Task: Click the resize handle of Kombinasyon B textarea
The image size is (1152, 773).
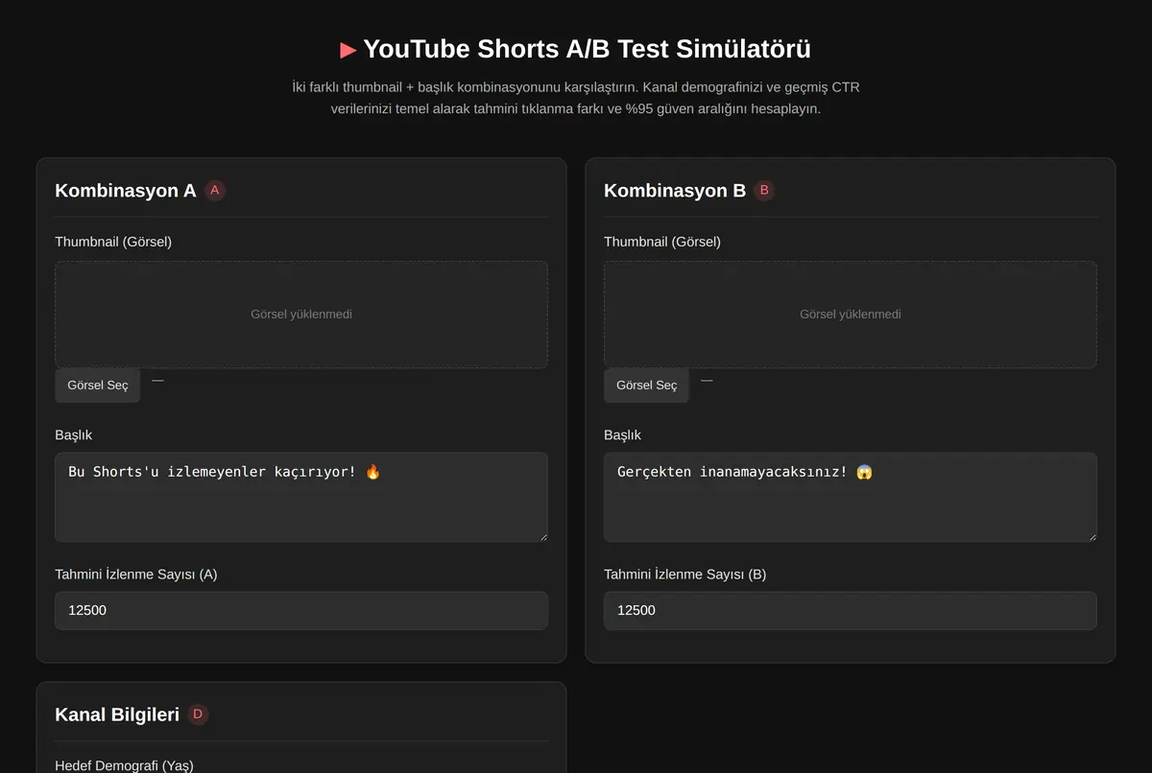Action: point(1092,536)
